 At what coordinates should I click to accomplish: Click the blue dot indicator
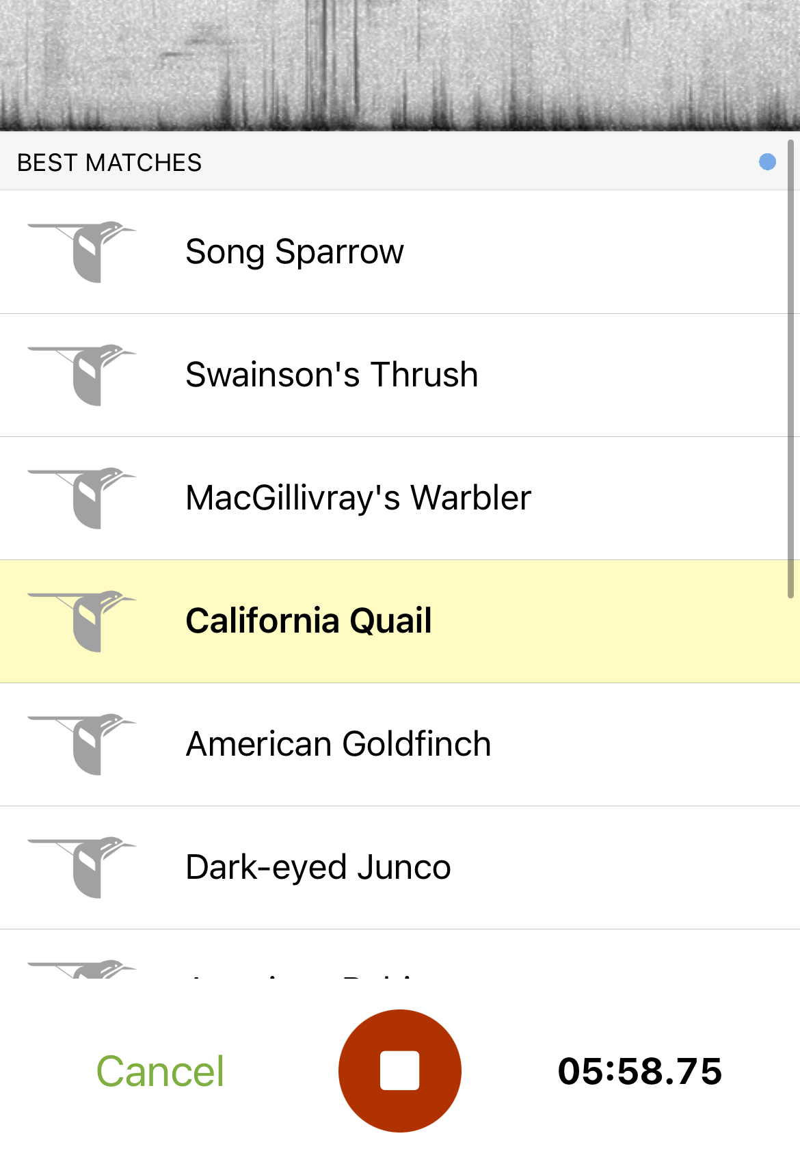coord(767,162)
